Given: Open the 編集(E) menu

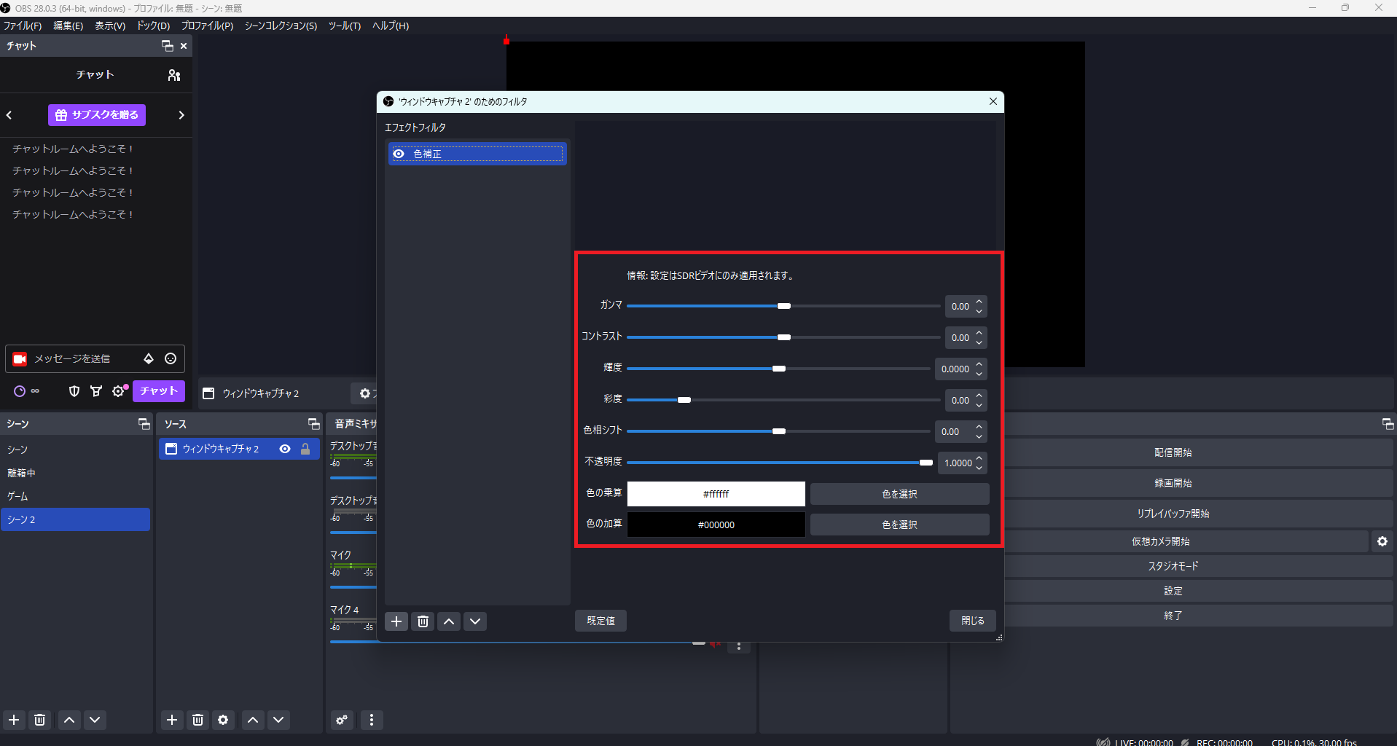Looking at the screenshot, I should pyautogui.click(x=69, y=25).
